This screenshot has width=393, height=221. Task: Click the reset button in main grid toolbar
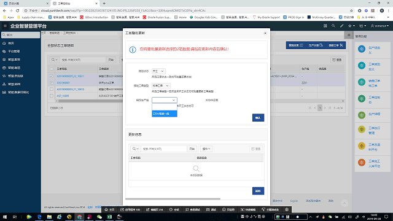[x=337, y=60]
